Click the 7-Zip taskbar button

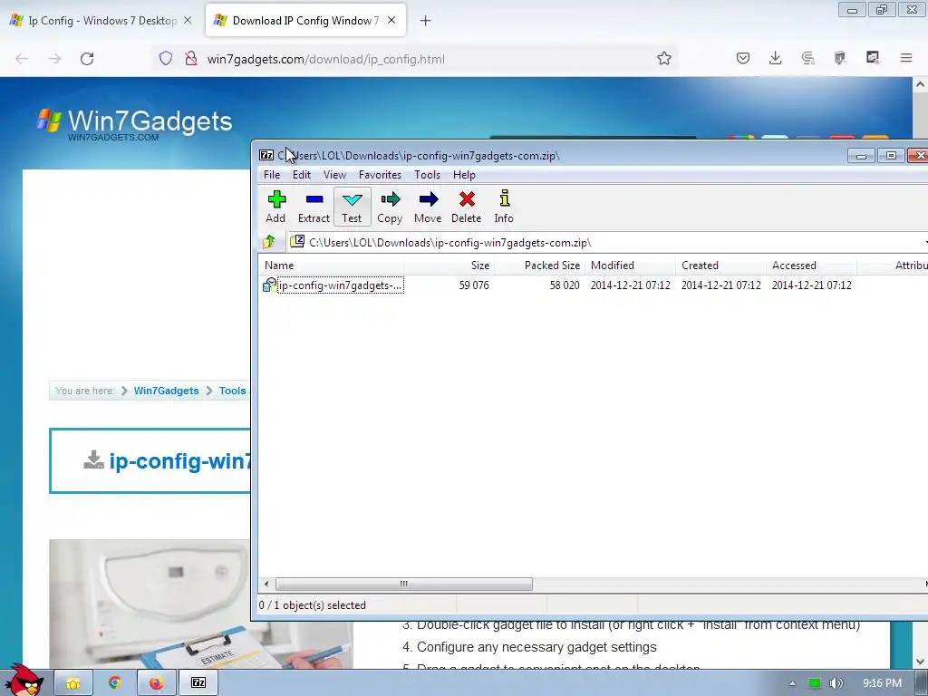(x=198, y=683)
